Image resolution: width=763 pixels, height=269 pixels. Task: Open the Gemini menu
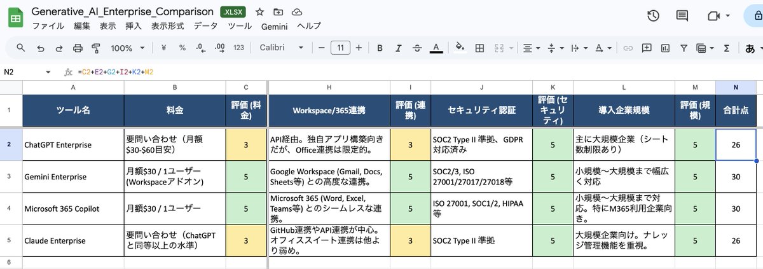pyautogui.click(x=274, y=26)
